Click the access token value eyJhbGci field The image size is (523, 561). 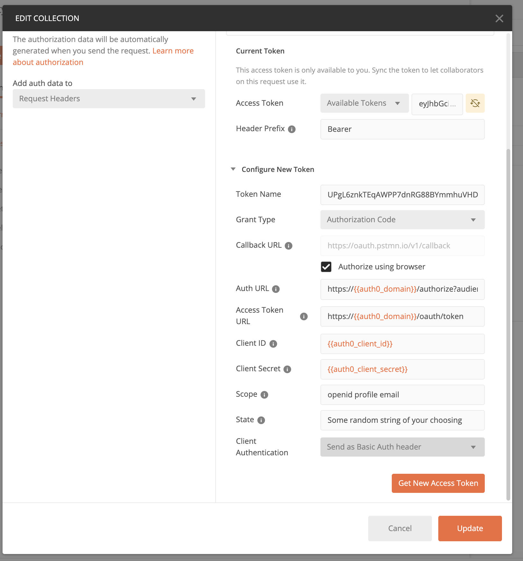point(437,104)
